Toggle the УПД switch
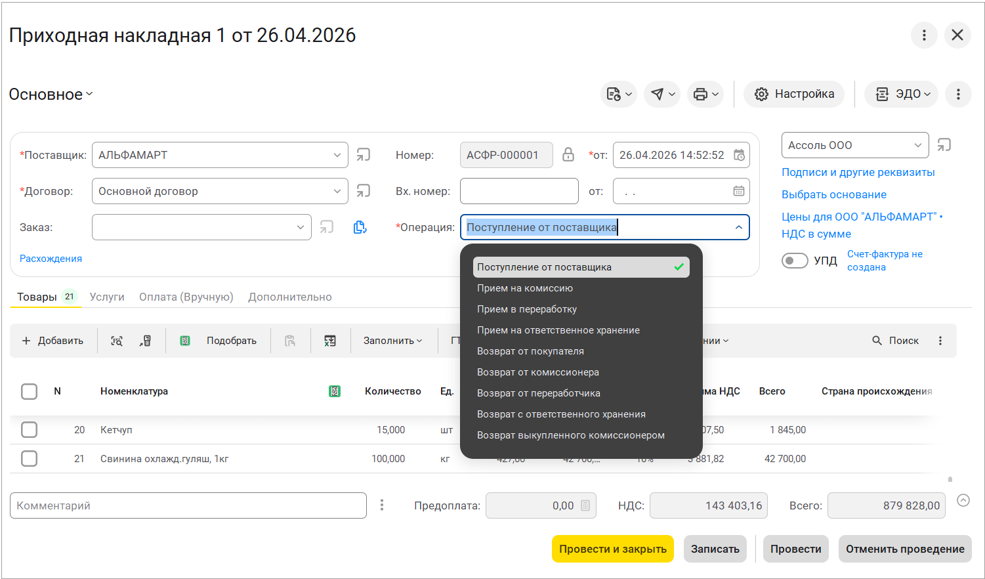Image resolution: width=985 pixels, height=579 pixels. pyautogui.click(x=795, y=261)
